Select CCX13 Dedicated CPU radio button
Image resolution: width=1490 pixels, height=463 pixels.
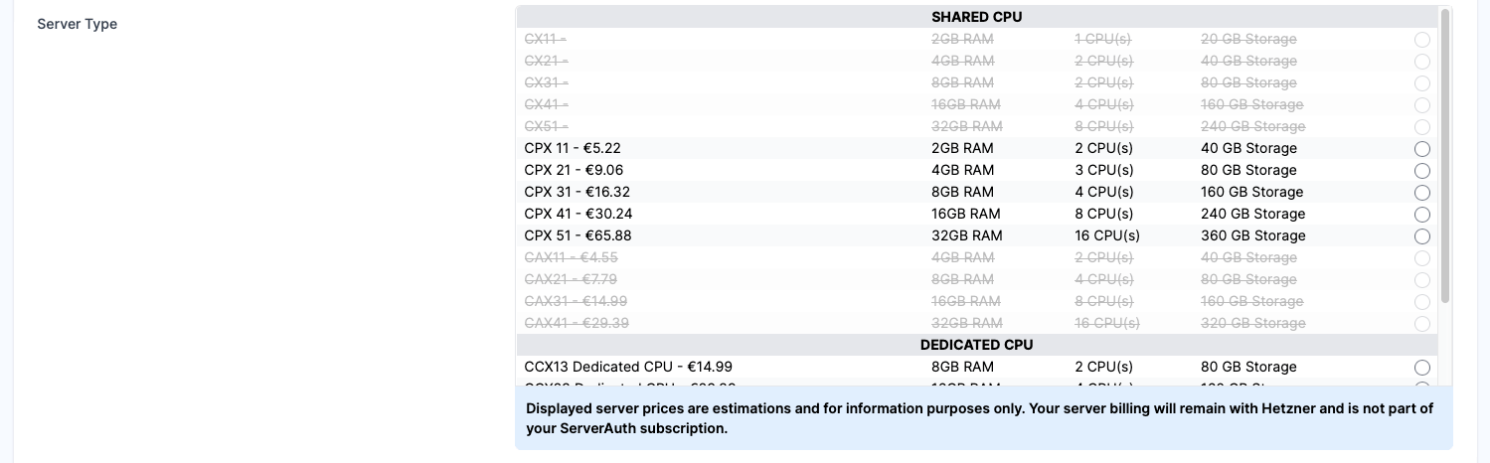pos(1421,368)
